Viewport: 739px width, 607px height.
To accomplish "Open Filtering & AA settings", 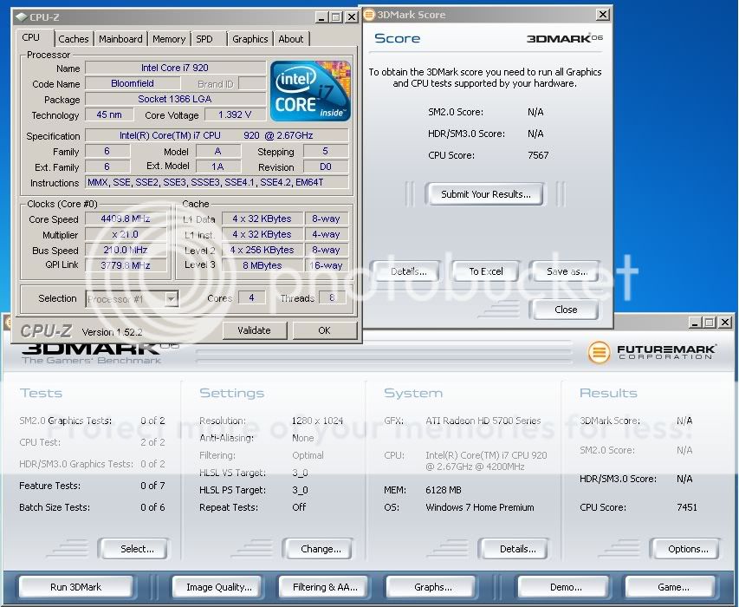I will coord(325,587).
